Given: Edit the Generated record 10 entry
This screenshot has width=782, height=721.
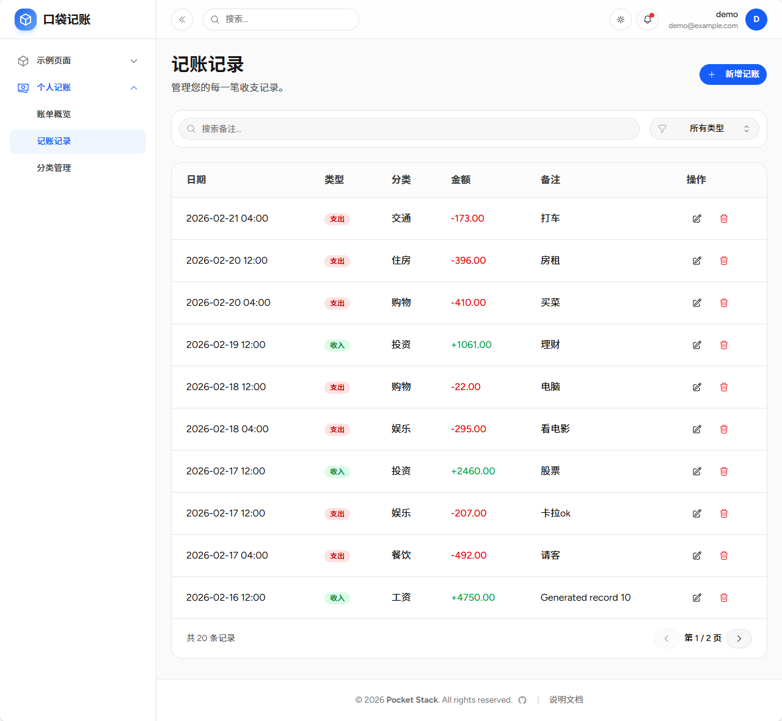Looking at the screenshot, I should coord(696,598).
